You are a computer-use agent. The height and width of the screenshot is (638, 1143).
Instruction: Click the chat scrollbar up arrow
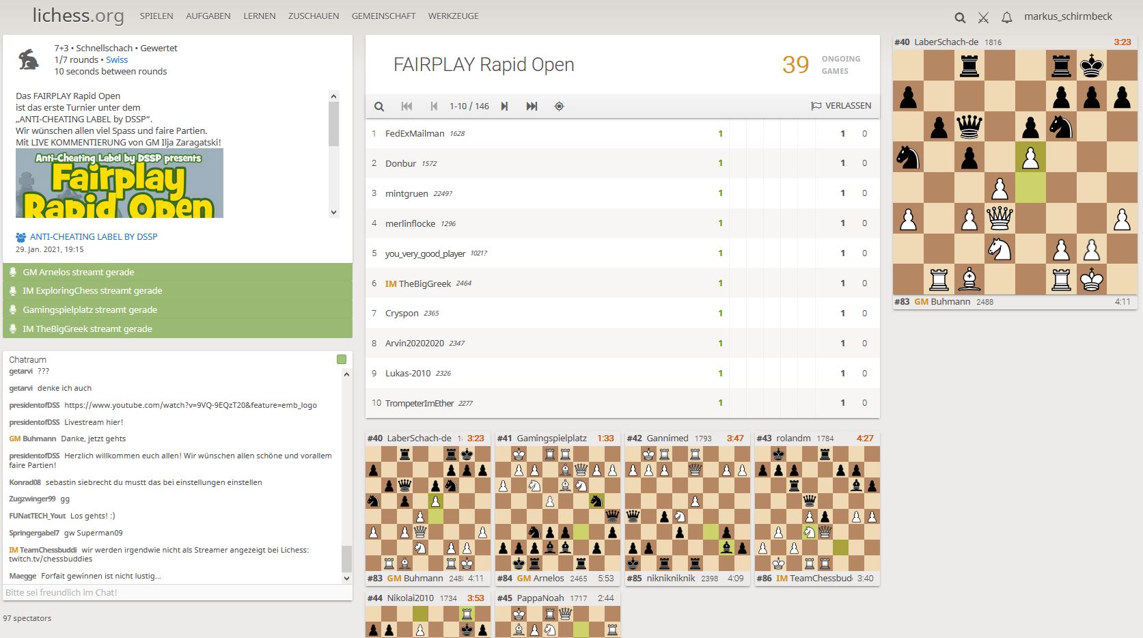point(346,374)
